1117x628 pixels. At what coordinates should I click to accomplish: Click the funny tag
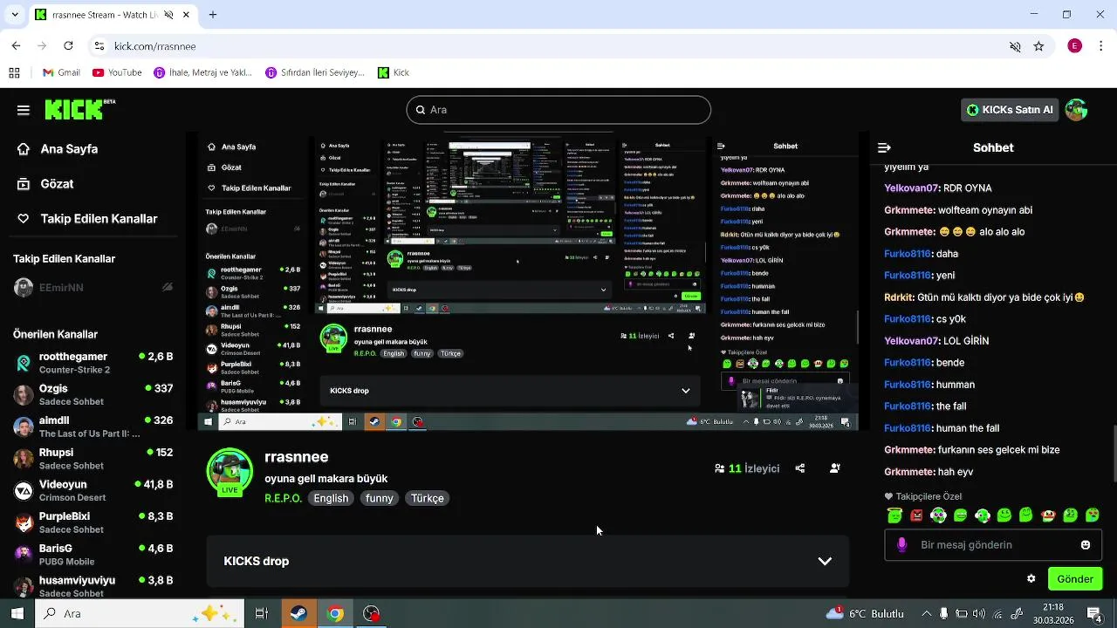[x=380, y=498]
